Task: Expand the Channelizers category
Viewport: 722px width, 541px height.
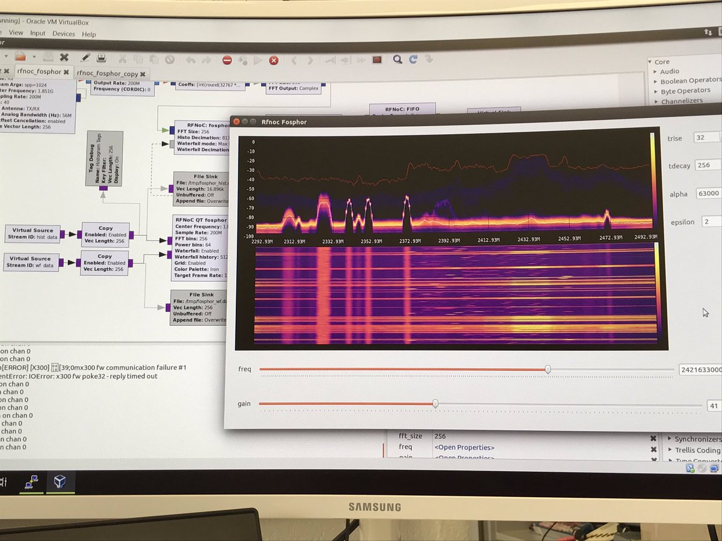Action: point(655,101)
